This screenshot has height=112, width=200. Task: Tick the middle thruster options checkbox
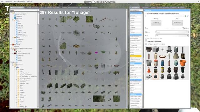tap(146, 41)
